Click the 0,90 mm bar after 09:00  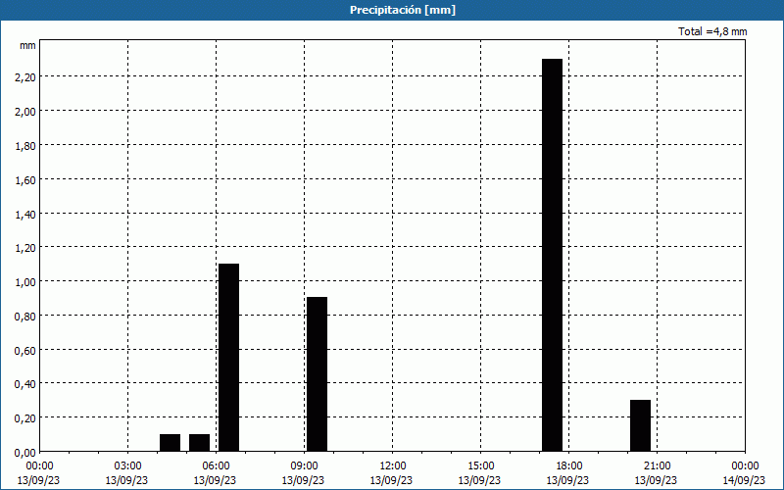(x=317, y=374)
